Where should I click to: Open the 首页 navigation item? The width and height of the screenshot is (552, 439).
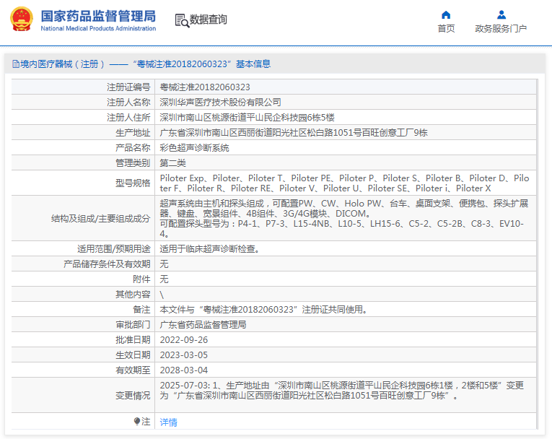pos(446,29)
